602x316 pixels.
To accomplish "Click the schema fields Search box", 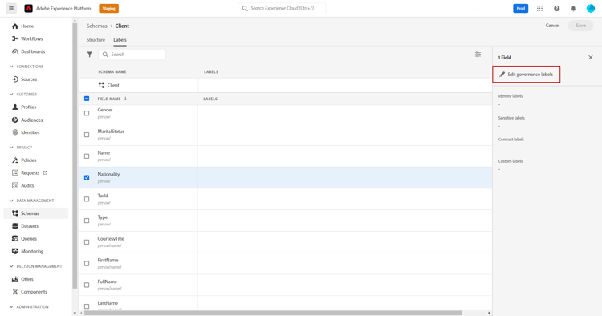I will (132, 55).
